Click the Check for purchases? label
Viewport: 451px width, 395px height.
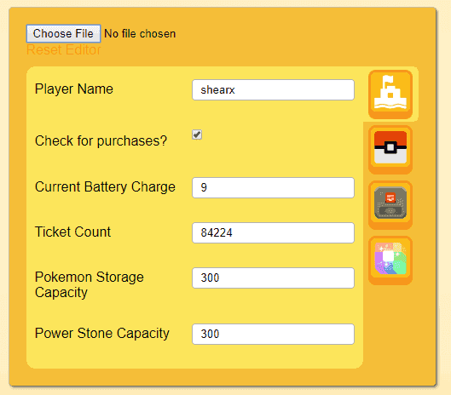101,141
